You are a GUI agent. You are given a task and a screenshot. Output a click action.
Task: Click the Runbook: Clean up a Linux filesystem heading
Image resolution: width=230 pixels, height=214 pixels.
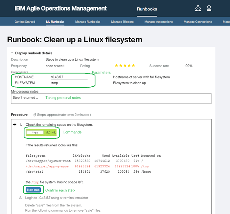point(75,40)
